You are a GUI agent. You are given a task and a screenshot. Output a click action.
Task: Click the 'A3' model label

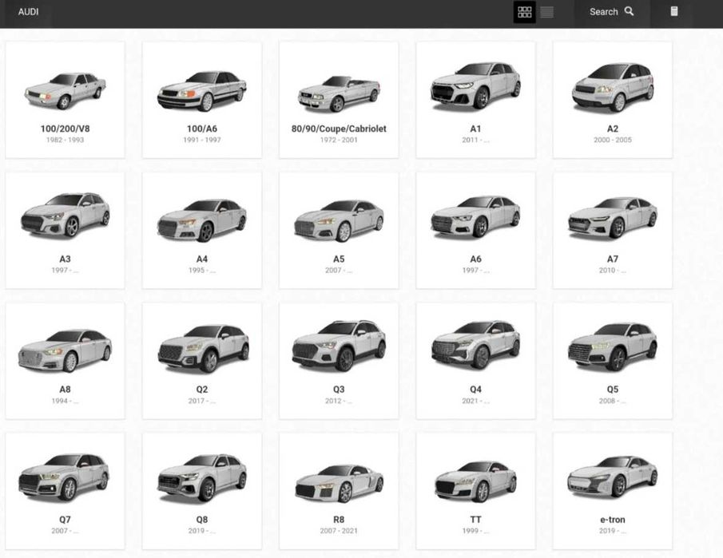[x=65, y=259]
